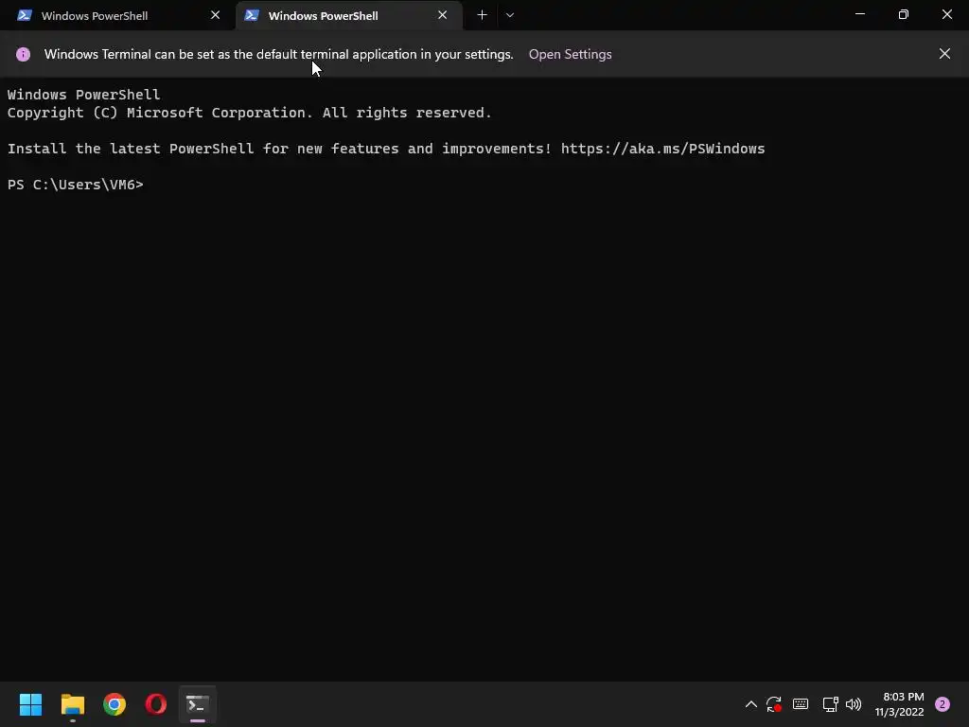Image resolution: width=969 pixels, height=727 pixels.
Task: Dismiss the default terminal notification bar
Action: click(x=944, y=54)
